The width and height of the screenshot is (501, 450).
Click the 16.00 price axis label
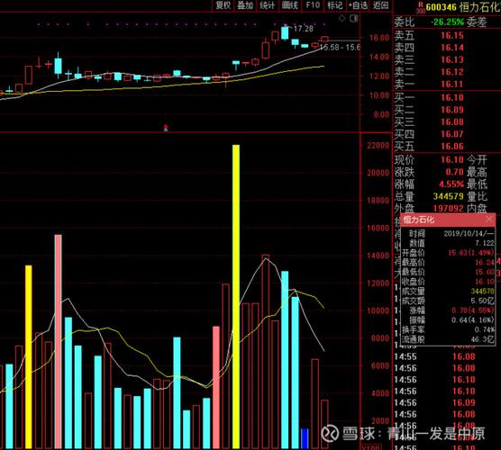click(379, 38)
